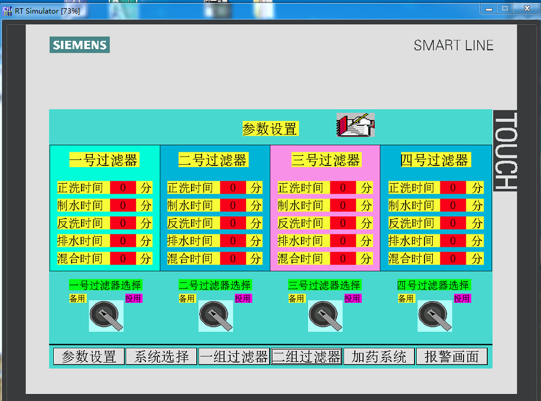Click the 二号过滤器 heading label
This screenshot has width=541, height=401.
(213, 160)
